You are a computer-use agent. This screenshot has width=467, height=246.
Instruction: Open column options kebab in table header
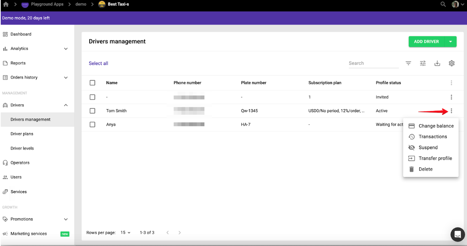pyautogui.click(x=451, y=83)
